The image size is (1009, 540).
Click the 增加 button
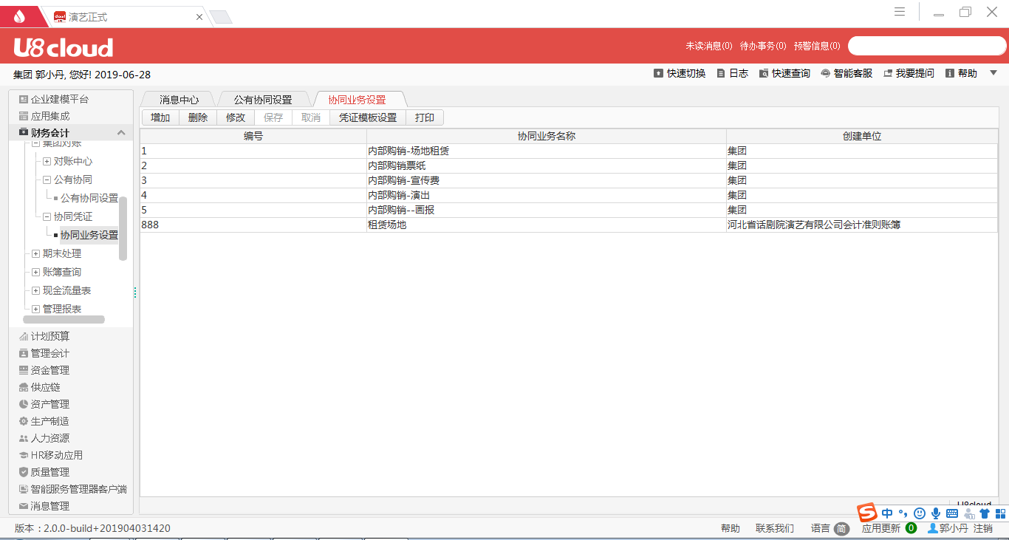[x=160, y=117]
